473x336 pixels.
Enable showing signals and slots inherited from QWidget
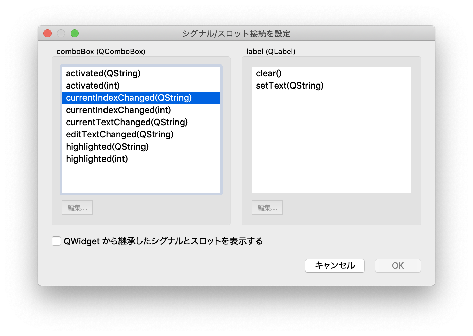56,241
